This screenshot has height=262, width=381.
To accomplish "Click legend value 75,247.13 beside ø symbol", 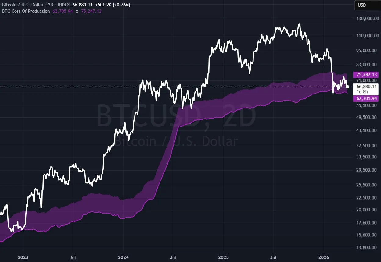I will [x=91, y=11].
